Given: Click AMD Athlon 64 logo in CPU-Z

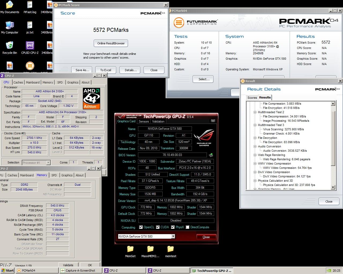Looking at the screenshot, I should (x=91, y=98).
